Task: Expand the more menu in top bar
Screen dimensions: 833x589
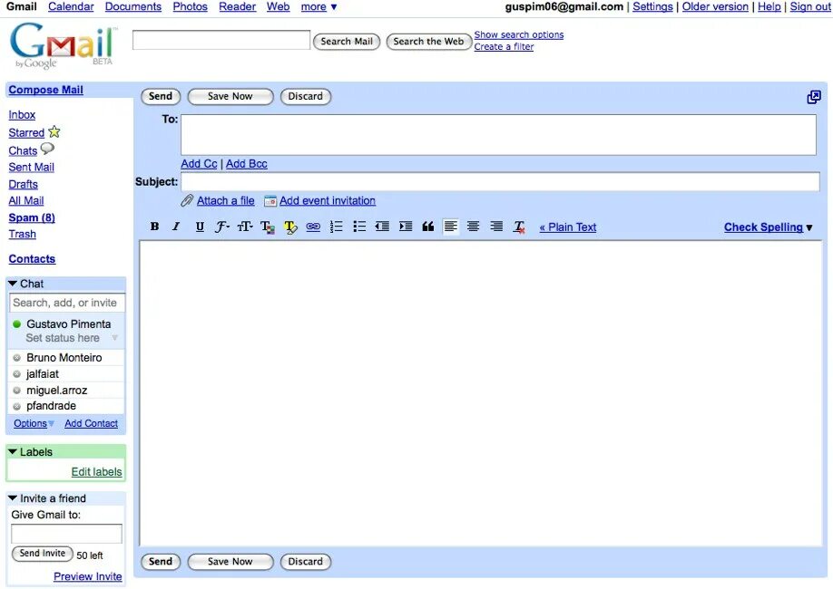Action: (318, 7)
